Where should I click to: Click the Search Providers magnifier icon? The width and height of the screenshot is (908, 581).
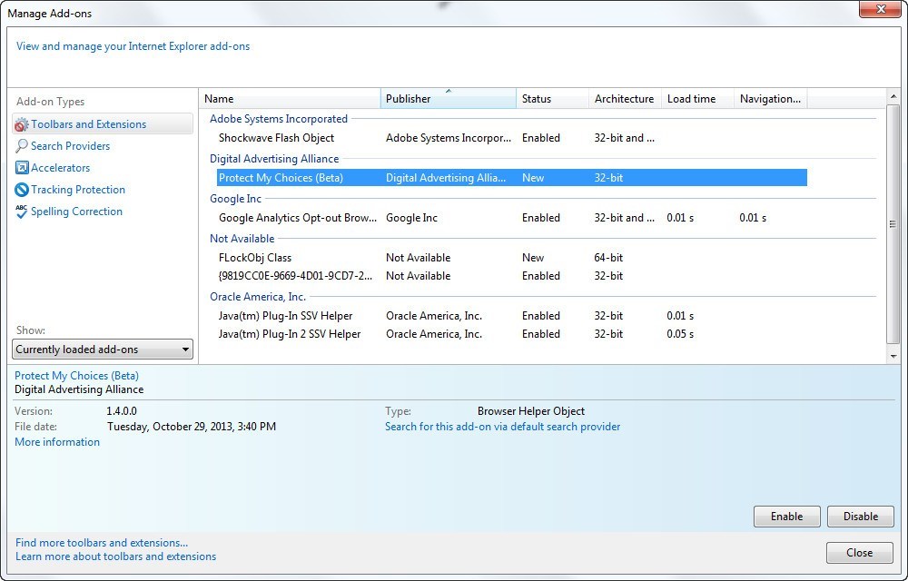22,146
